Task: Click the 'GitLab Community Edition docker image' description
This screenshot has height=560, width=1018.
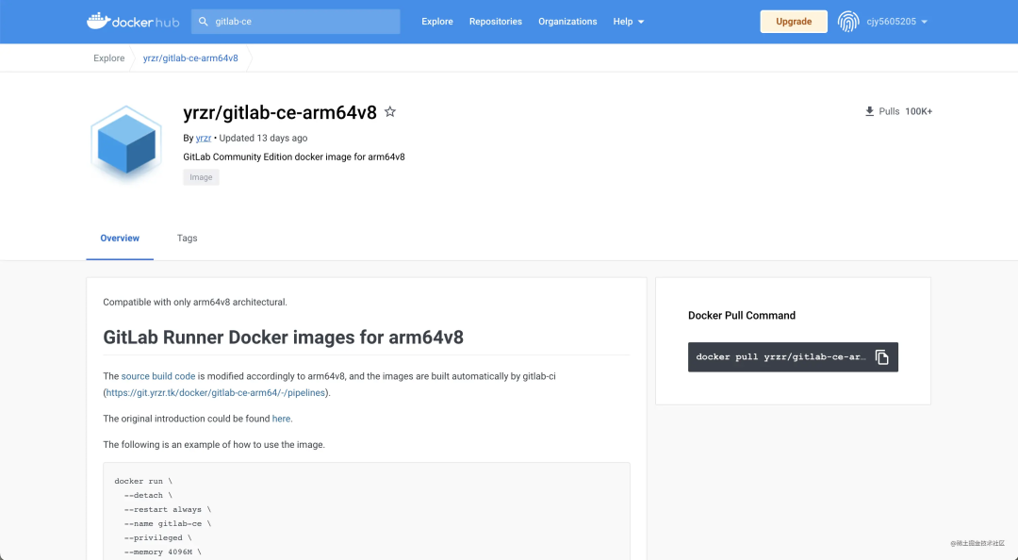Action: point(294,156)
